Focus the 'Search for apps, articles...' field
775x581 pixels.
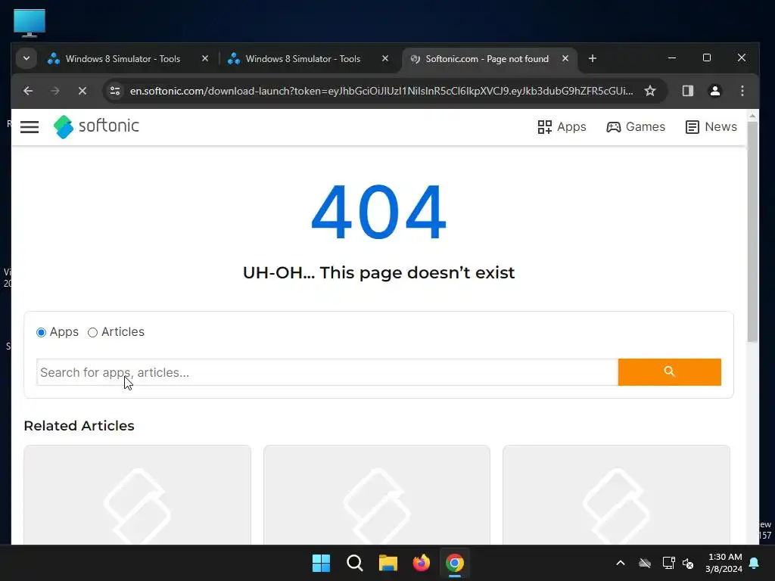coord(327,372)
